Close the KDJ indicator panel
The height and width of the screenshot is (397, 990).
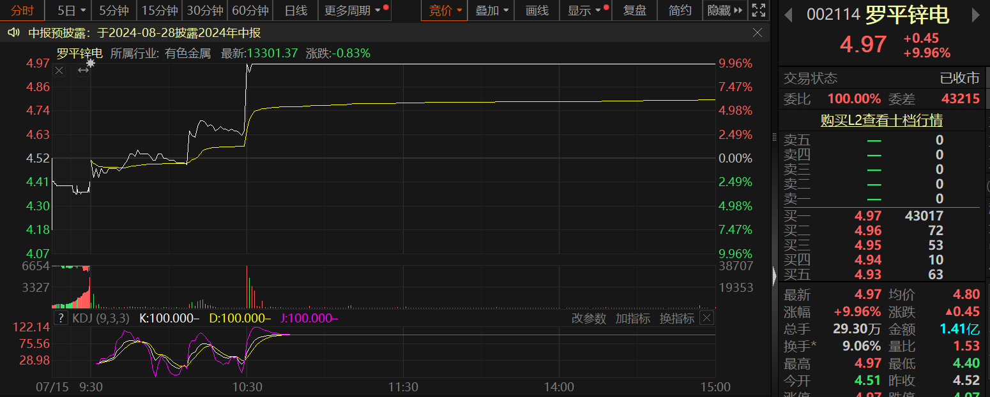(706, 318)
